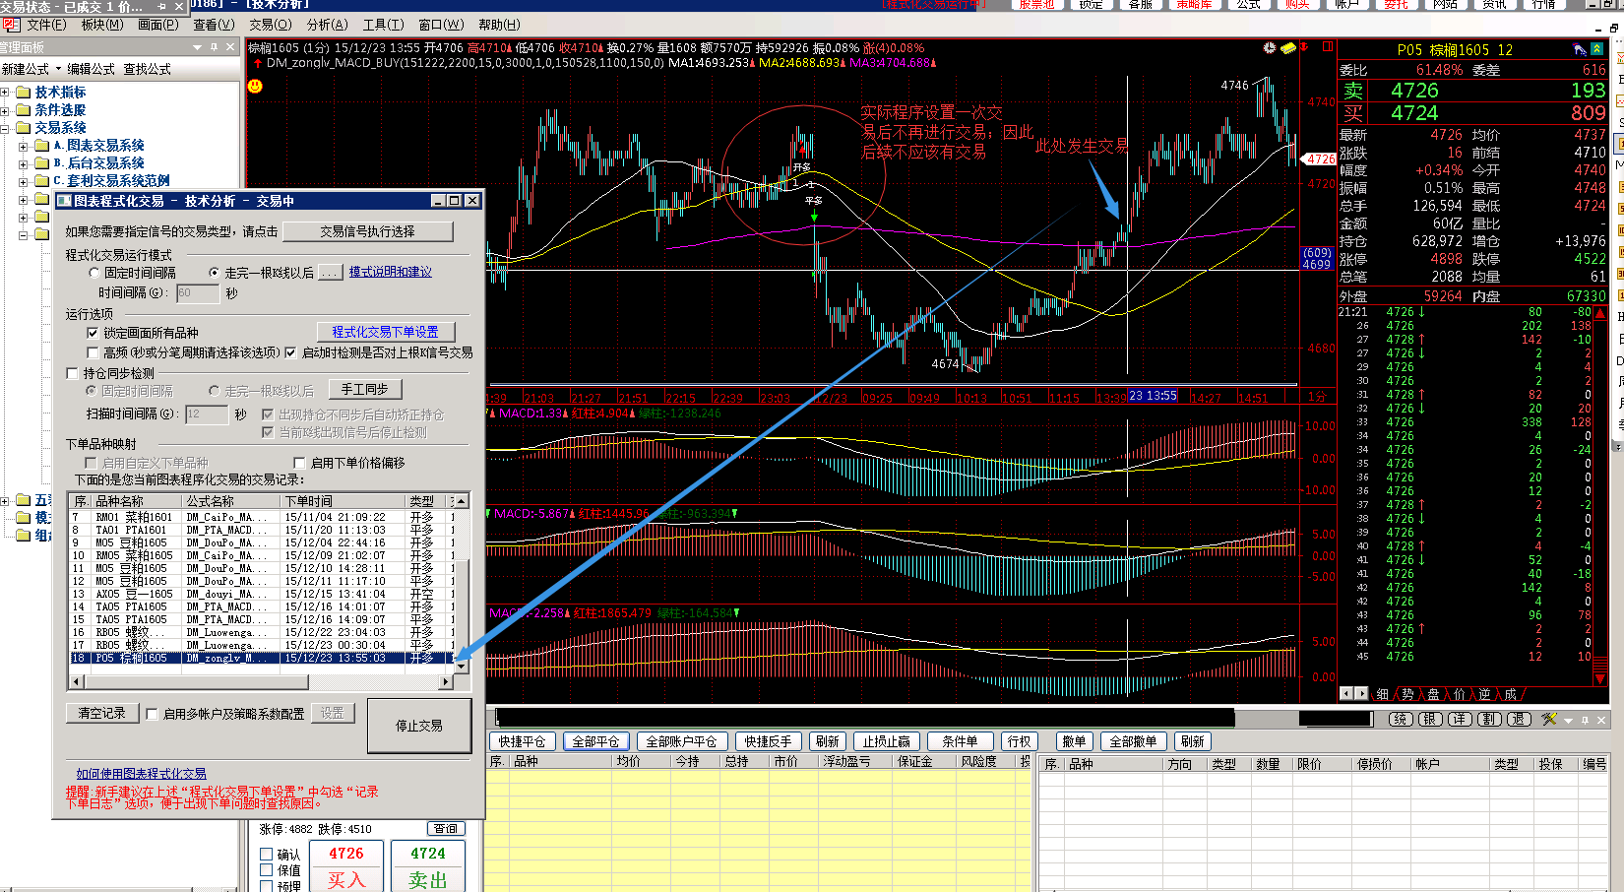The width and height of the screenshot is (1624, 892).
Task: Switch to the 势 tab under quote list
Action: tap(1407, 694)
